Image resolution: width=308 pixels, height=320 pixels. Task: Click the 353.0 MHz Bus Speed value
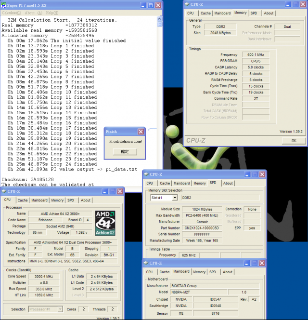[44, 289]
